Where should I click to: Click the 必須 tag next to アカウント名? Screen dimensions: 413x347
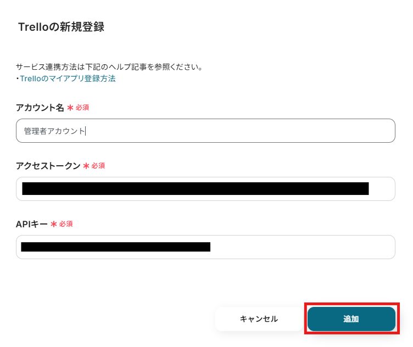[82, 108]
